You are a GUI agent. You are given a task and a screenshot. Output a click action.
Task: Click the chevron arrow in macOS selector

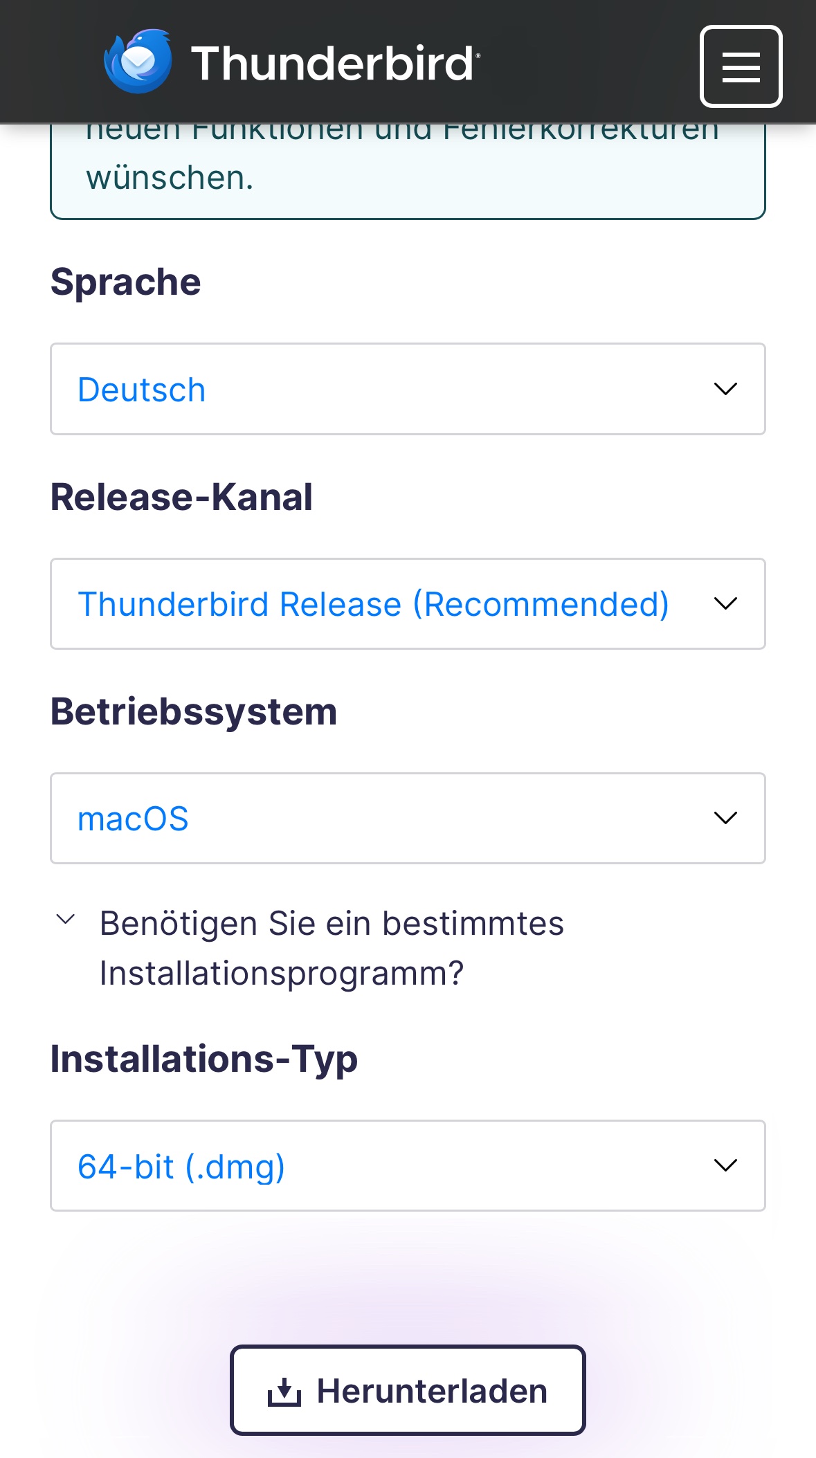click(725, 819)
